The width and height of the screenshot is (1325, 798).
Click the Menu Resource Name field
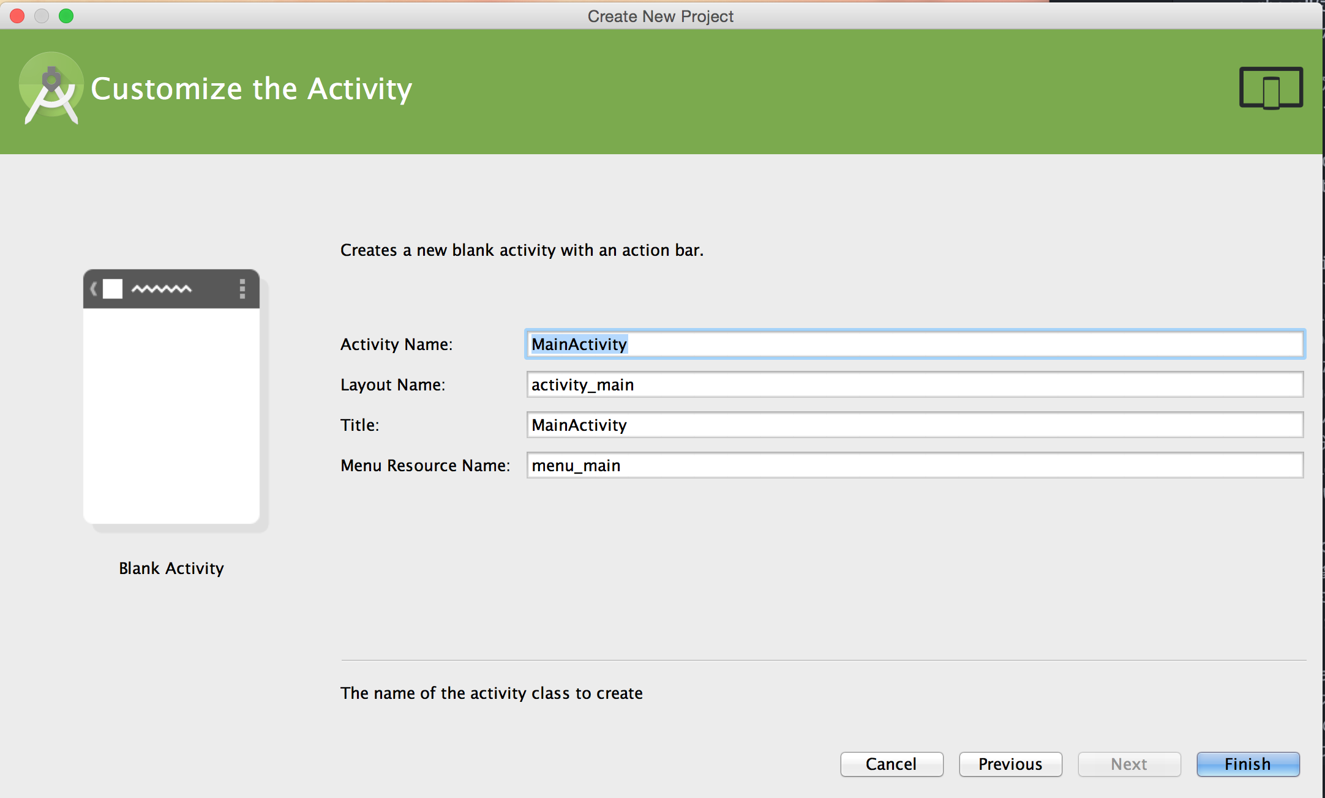(915, 465)
